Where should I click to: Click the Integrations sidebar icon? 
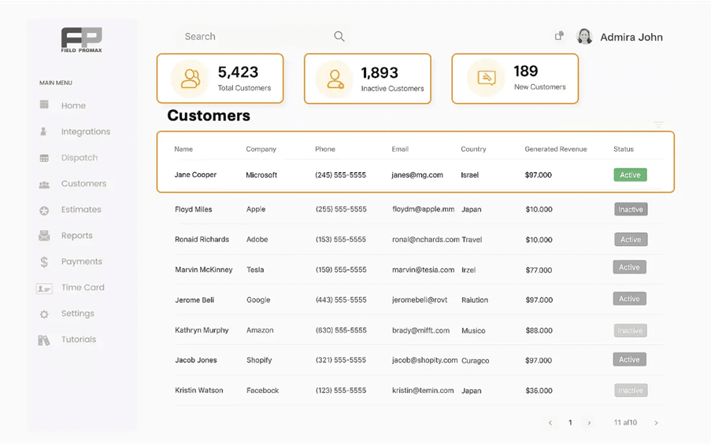pyautogui.click(x=44, y=131)
